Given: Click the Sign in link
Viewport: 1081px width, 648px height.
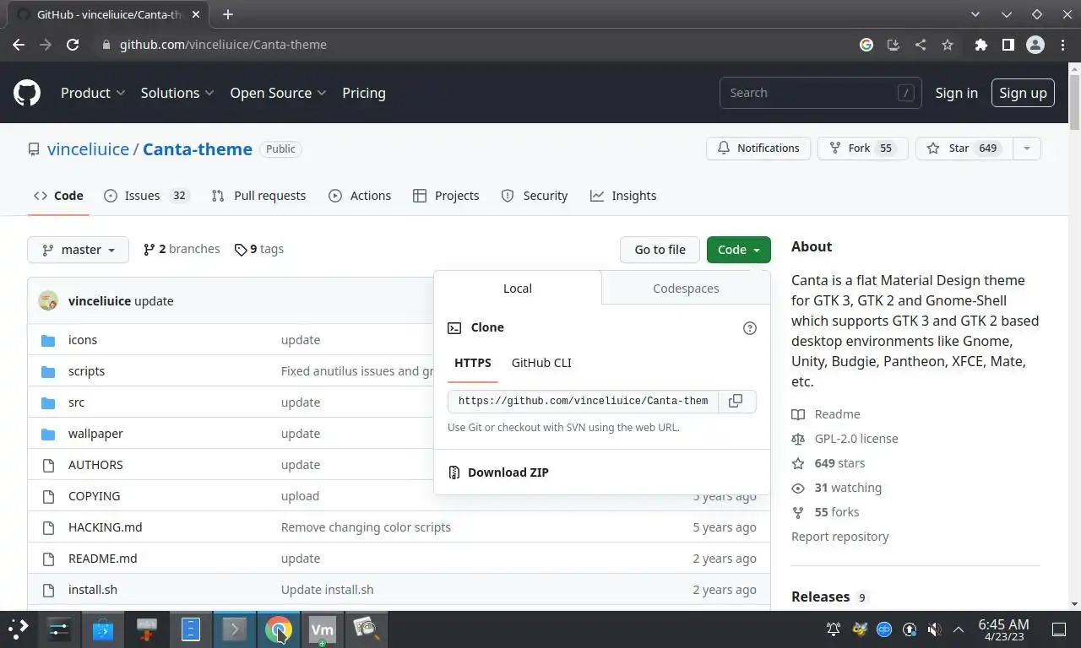Looking at the screenshot, I should pos(956,93).
